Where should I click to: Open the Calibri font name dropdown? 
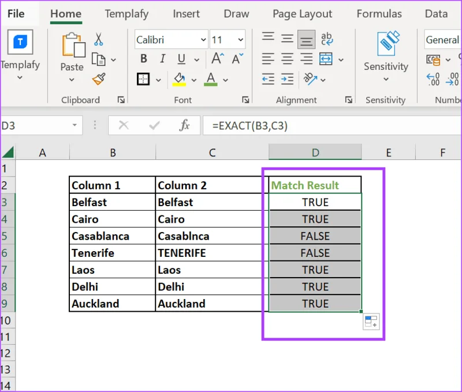click(203, 39)
